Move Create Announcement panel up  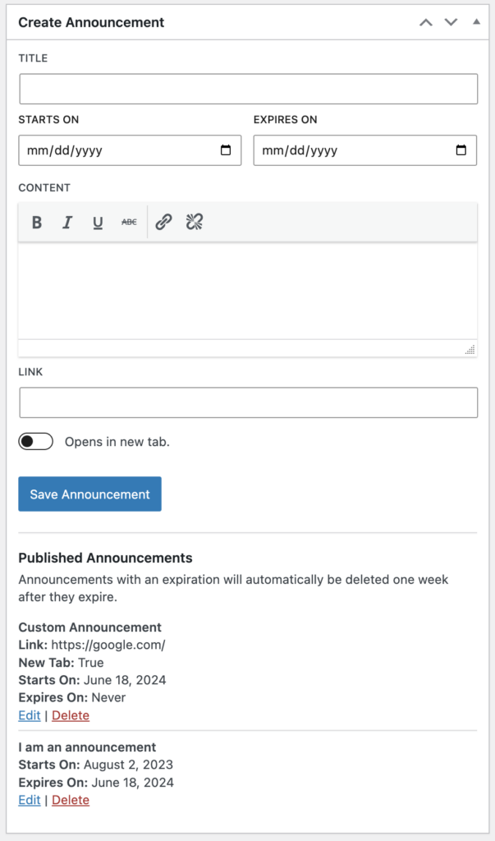pyautogui.click(x=425, y=22)
